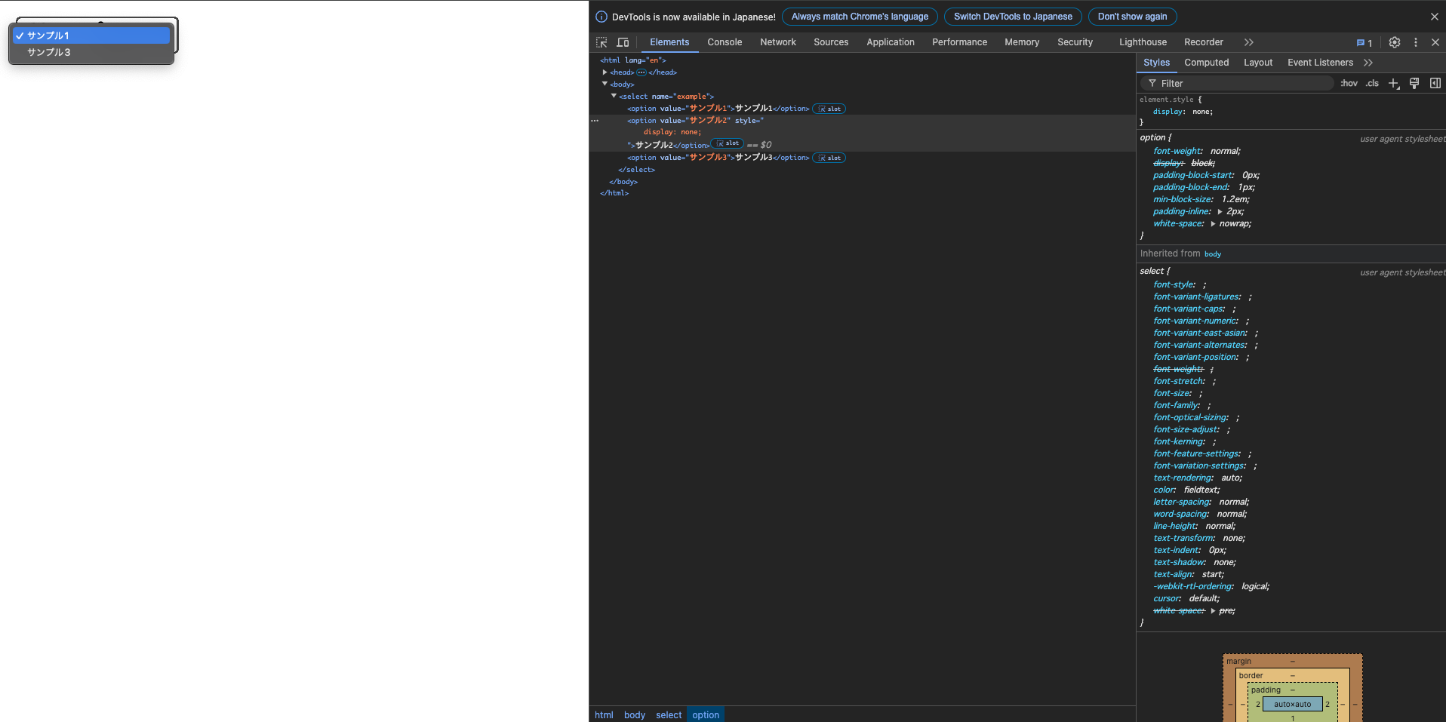Toggle the rendering emulations brush icon
This screenshot has width=1446, height=722.
click(1414, 84)
